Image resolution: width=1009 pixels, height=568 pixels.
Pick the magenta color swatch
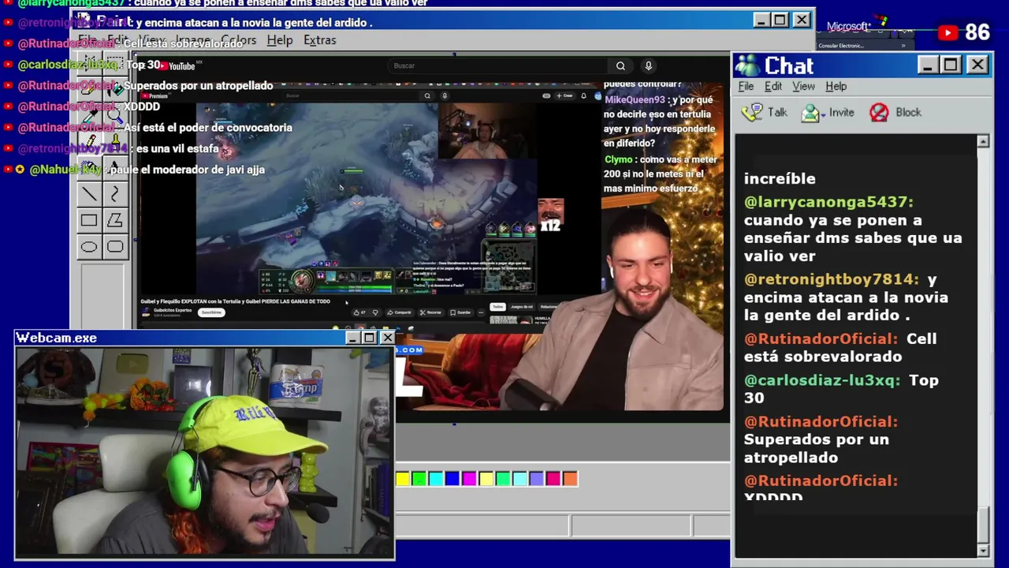(x=469, y=478)
